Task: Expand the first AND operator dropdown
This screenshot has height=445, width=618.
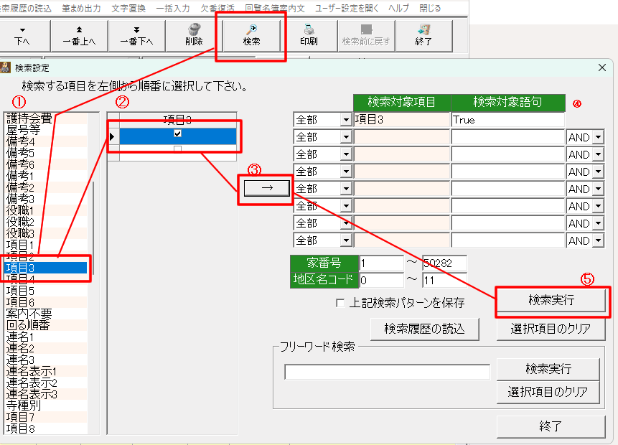Action: (x=597, y=137)
